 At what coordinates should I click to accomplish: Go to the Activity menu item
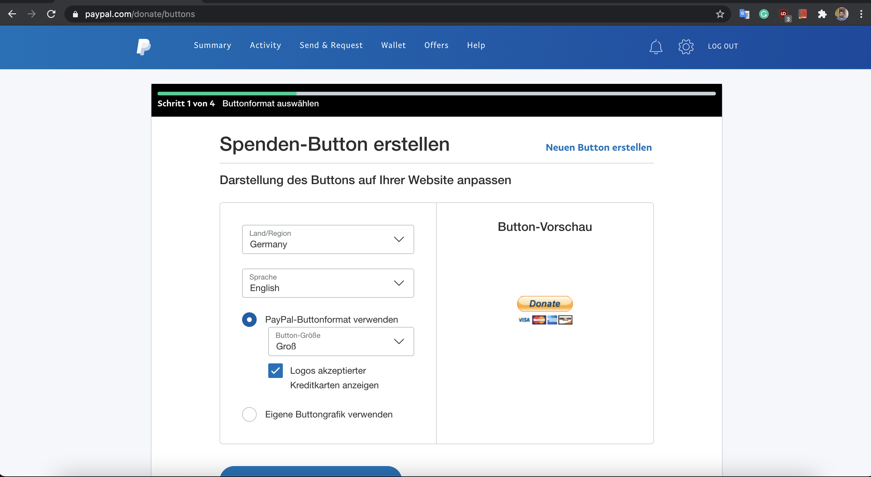[x=265, y=45]
